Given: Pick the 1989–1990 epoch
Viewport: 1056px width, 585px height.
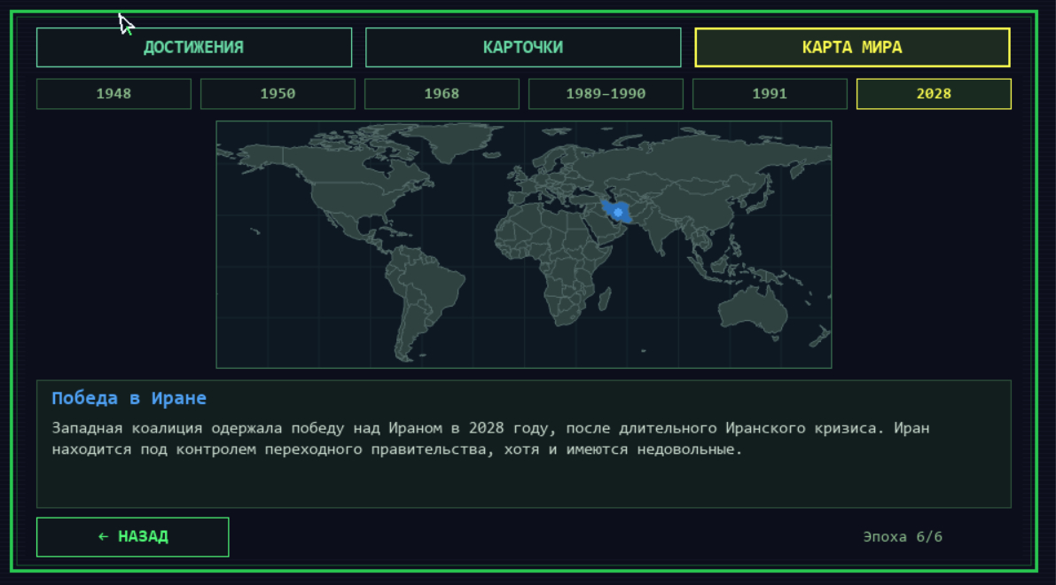Looking at the screenshot, I should (606, 94).
